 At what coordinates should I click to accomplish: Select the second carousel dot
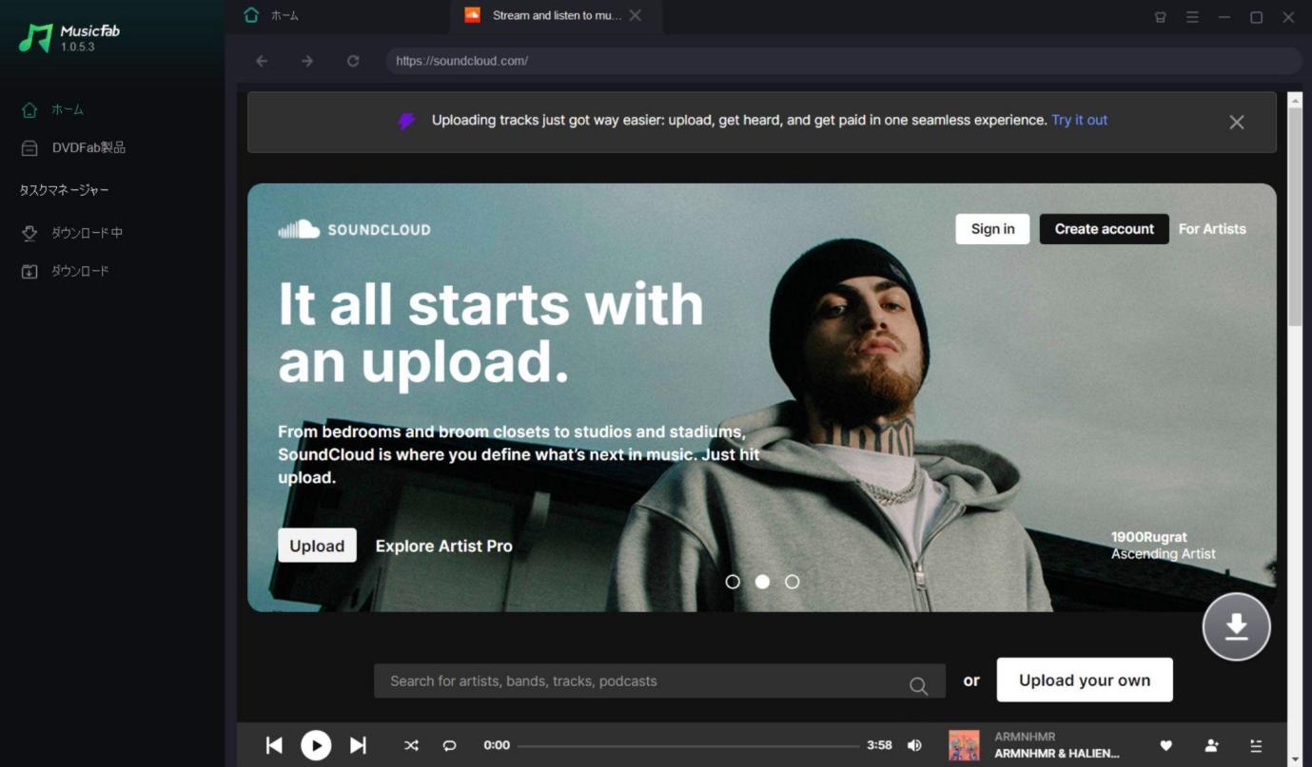(762, 582)
